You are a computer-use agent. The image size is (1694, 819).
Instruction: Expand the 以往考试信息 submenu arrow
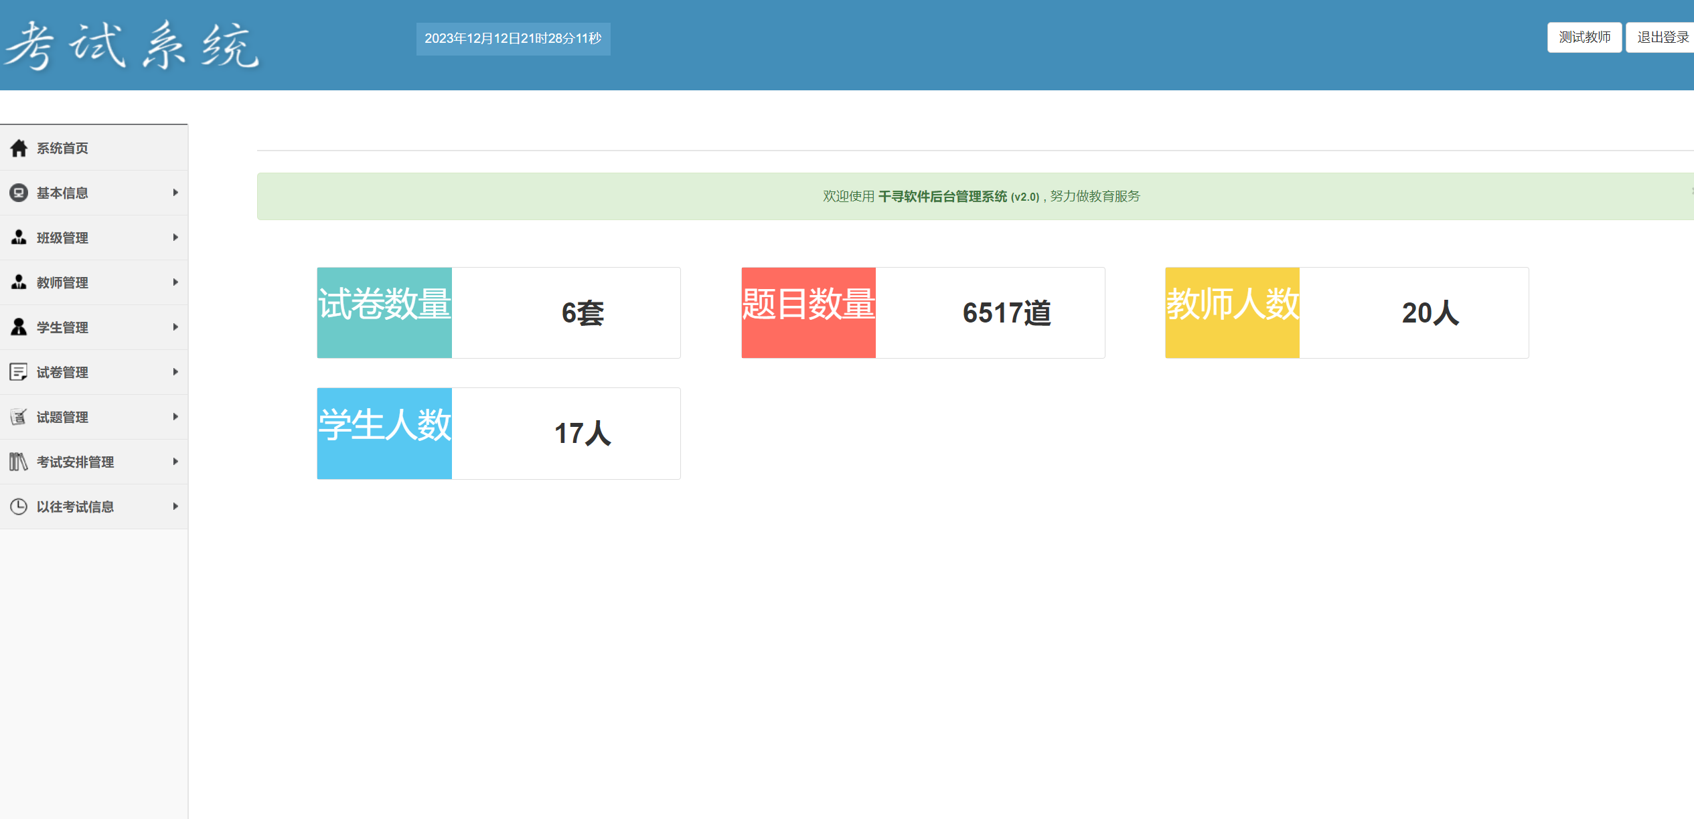point(175,507)
